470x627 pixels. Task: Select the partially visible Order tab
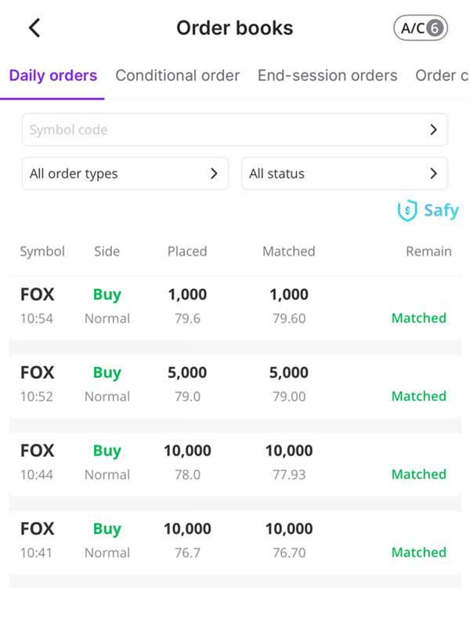(x=442, y=76)
